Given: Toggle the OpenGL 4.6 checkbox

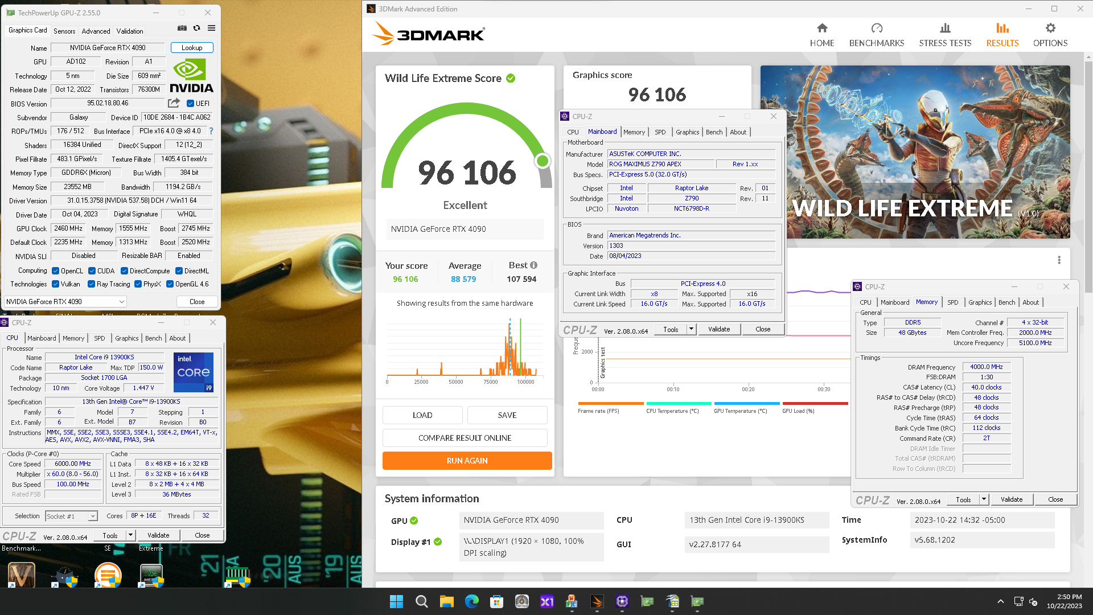Looking at the screenshot, I should [x=170, y=284].
